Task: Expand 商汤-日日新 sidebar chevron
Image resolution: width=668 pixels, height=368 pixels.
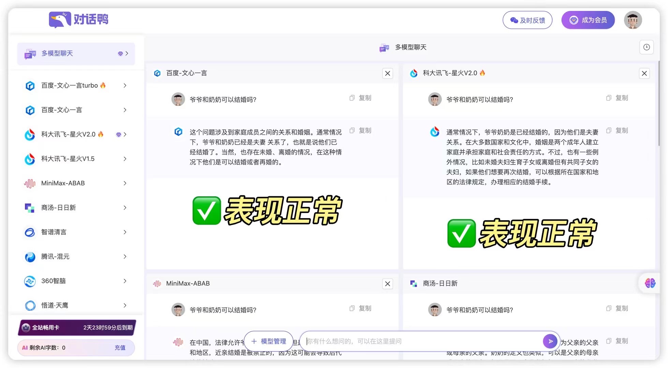Action: click(125, 208)
